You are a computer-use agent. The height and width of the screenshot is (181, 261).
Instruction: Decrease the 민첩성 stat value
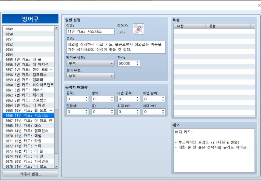click(x=86, y=113)
